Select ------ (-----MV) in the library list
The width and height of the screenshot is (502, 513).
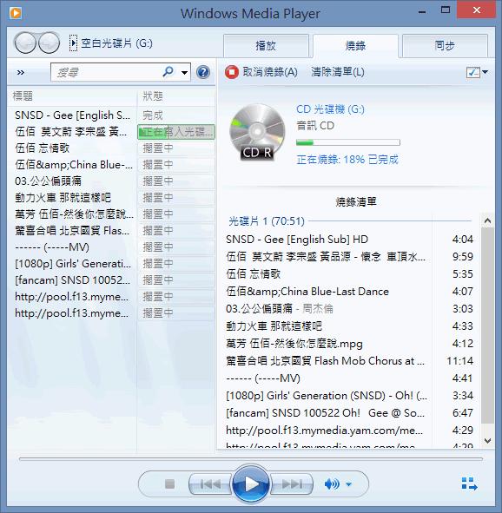tap(52, 247)
